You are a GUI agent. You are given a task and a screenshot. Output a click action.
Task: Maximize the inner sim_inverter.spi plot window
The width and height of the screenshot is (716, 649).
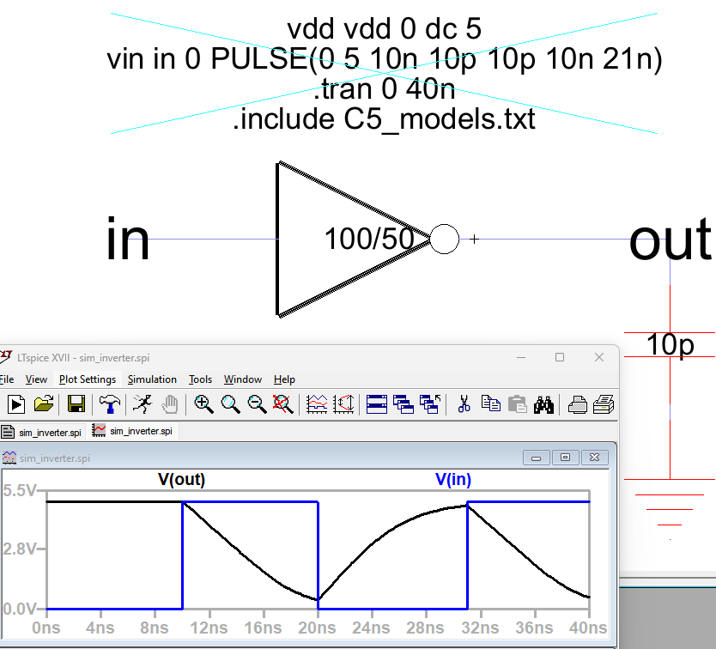[x=565, y=458]
